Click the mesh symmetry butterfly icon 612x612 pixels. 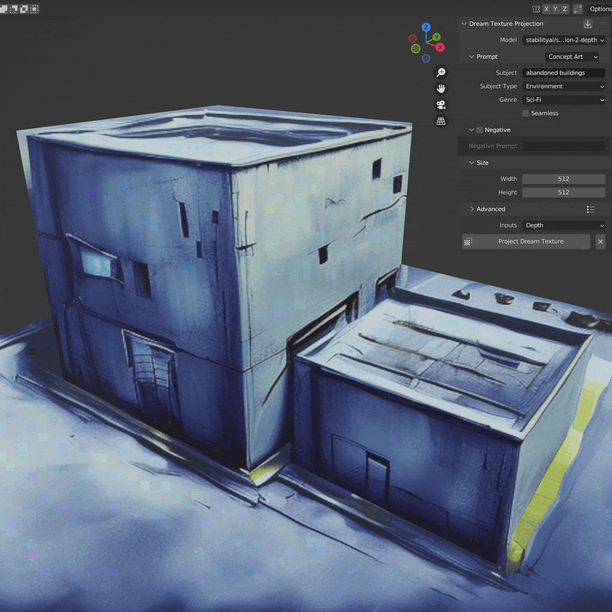coord(535,9)
